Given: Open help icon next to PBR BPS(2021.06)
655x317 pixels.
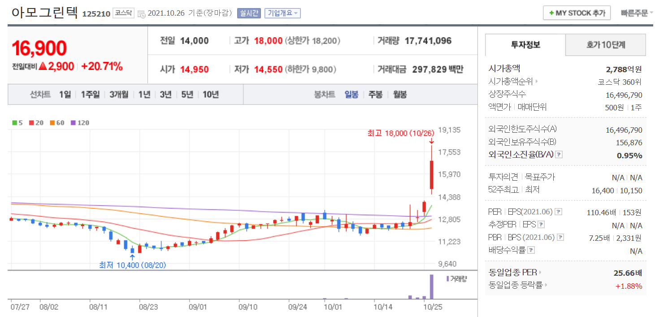Looking at the screenshot, I should click(x=560, y=237).
